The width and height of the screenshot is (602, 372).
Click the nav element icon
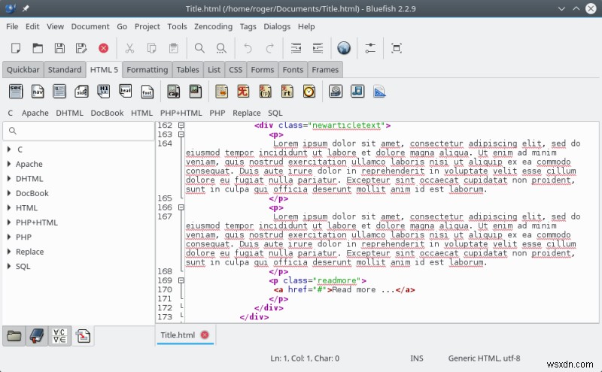pyautogui.click(x=38, y=92)
